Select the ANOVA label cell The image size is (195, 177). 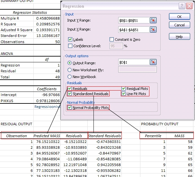point(17,54)
